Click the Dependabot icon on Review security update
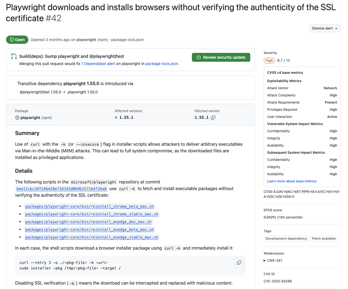 coord(199,57)
